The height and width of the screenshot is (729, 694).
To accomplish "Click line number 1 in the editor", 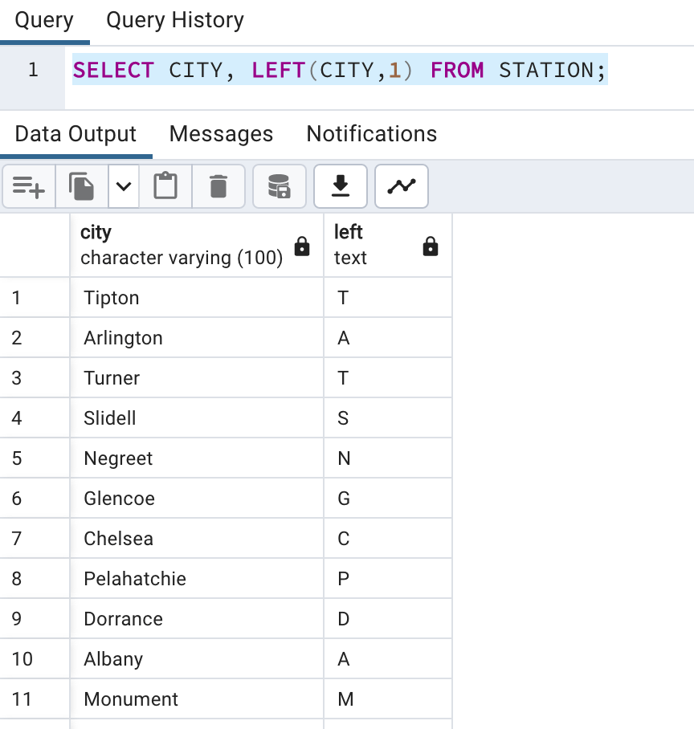I will pos(32,70).
